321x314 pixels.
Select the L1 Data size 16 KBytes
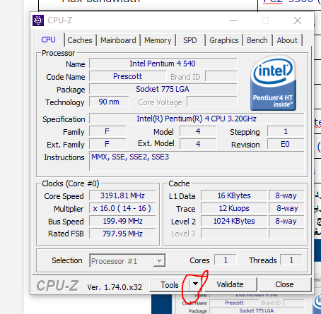pos(234,195)
